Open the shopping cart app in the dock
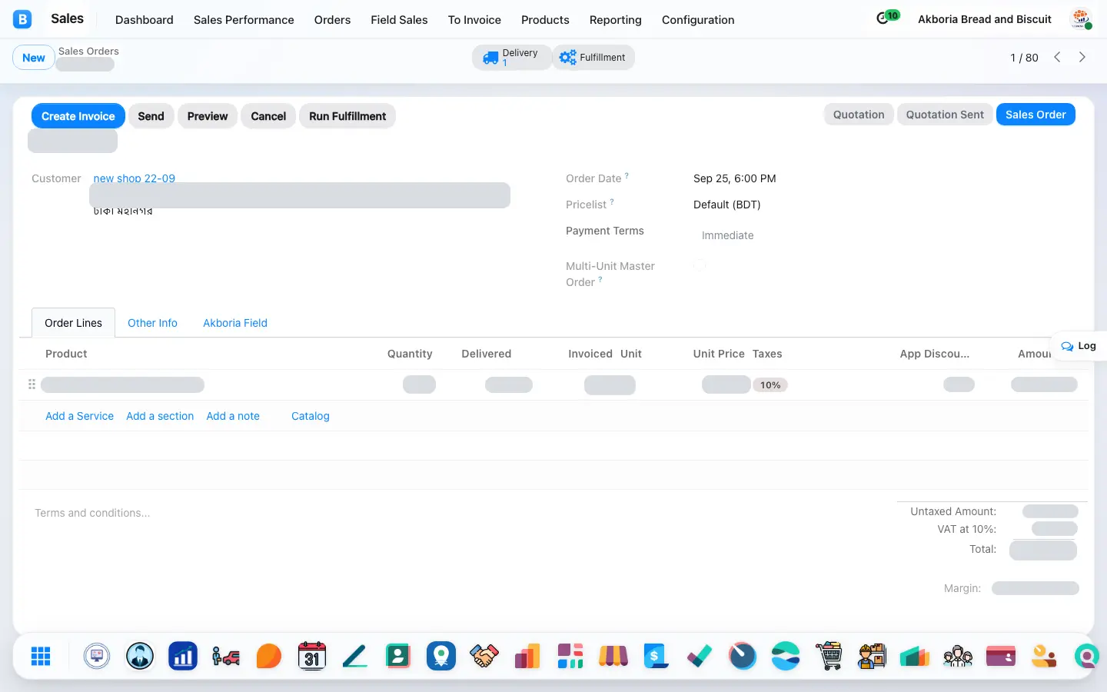Image resolution: width=1107 pixels, height=692 pixels. pos(829,656)
